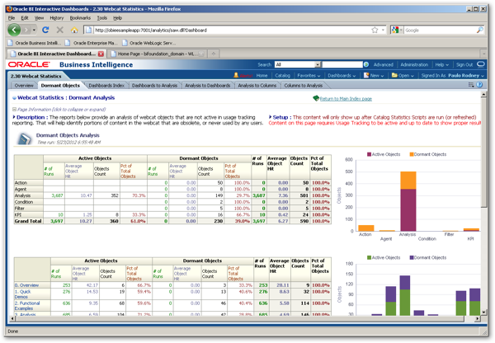Viewport: 495px width, 343px height.
Task: Expand the Favorites dropdown
Action: (x=309, y=76)
